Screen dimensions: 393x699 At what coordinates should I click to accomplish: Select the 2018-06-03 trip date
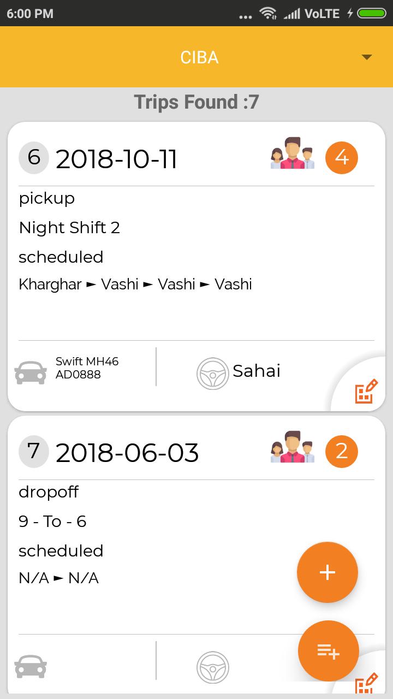click(127, 453)
